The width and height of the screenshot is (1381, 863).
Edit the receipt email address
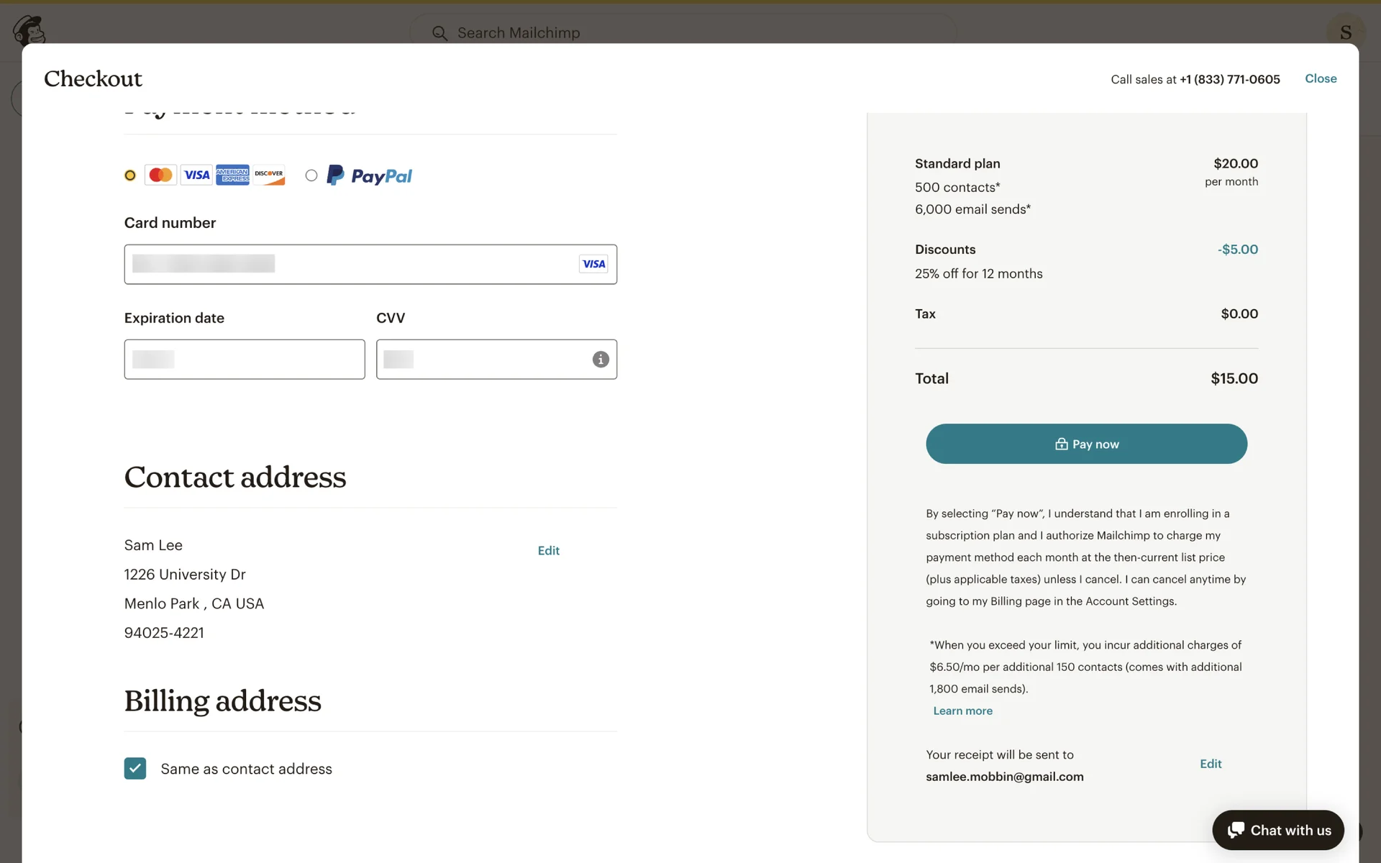(1211, 764)
